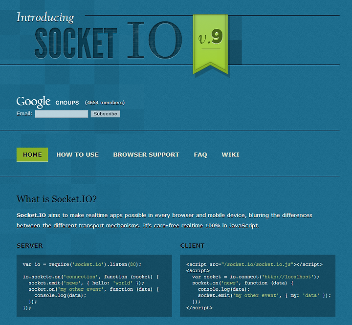Click the green v.9 version ribbon
The width and height of the screenshot is (352, 325).
click(210, 44)
